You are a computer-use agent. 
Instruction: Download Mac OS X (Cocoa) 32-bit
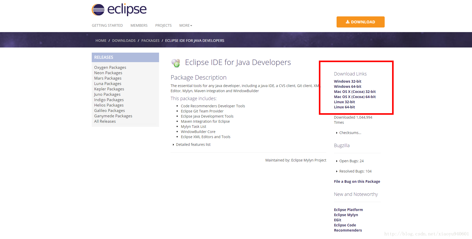coord(355,92)
